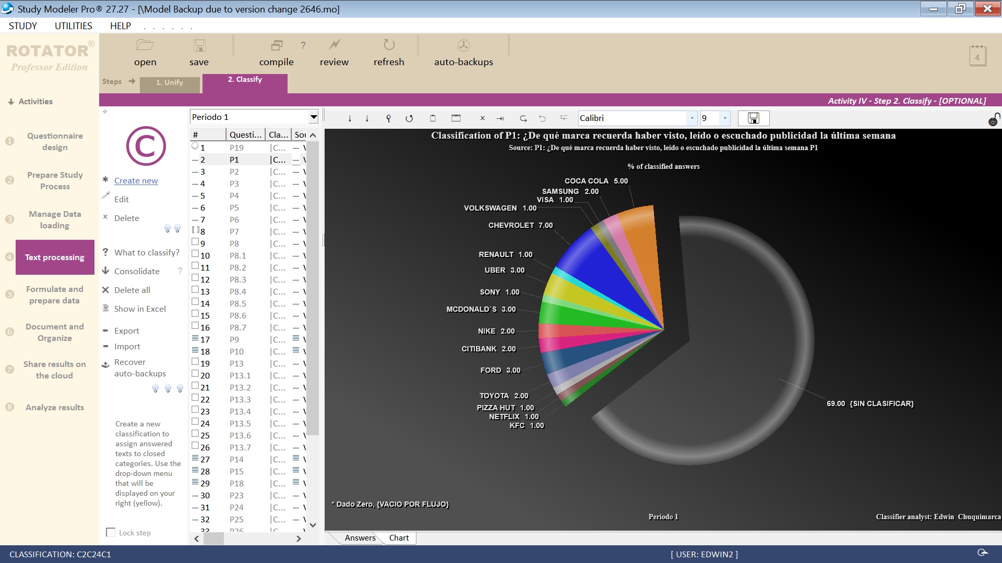Select the radio button on row 1 P19

tap(195, 146)
